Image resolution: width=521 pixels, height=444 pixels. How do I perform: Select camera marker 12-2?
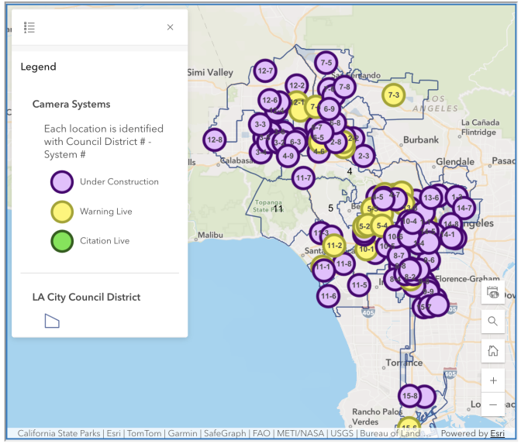pos(297,85)
